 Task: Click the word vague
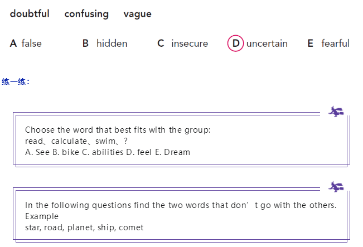tap(138, 14)
